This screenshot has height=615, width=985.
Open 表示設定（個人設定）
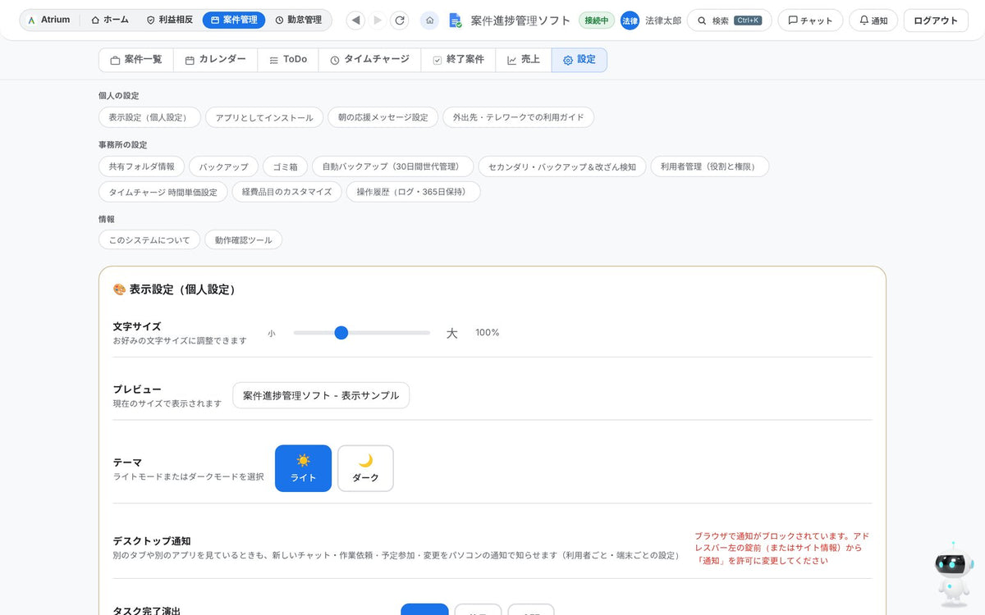149,117
